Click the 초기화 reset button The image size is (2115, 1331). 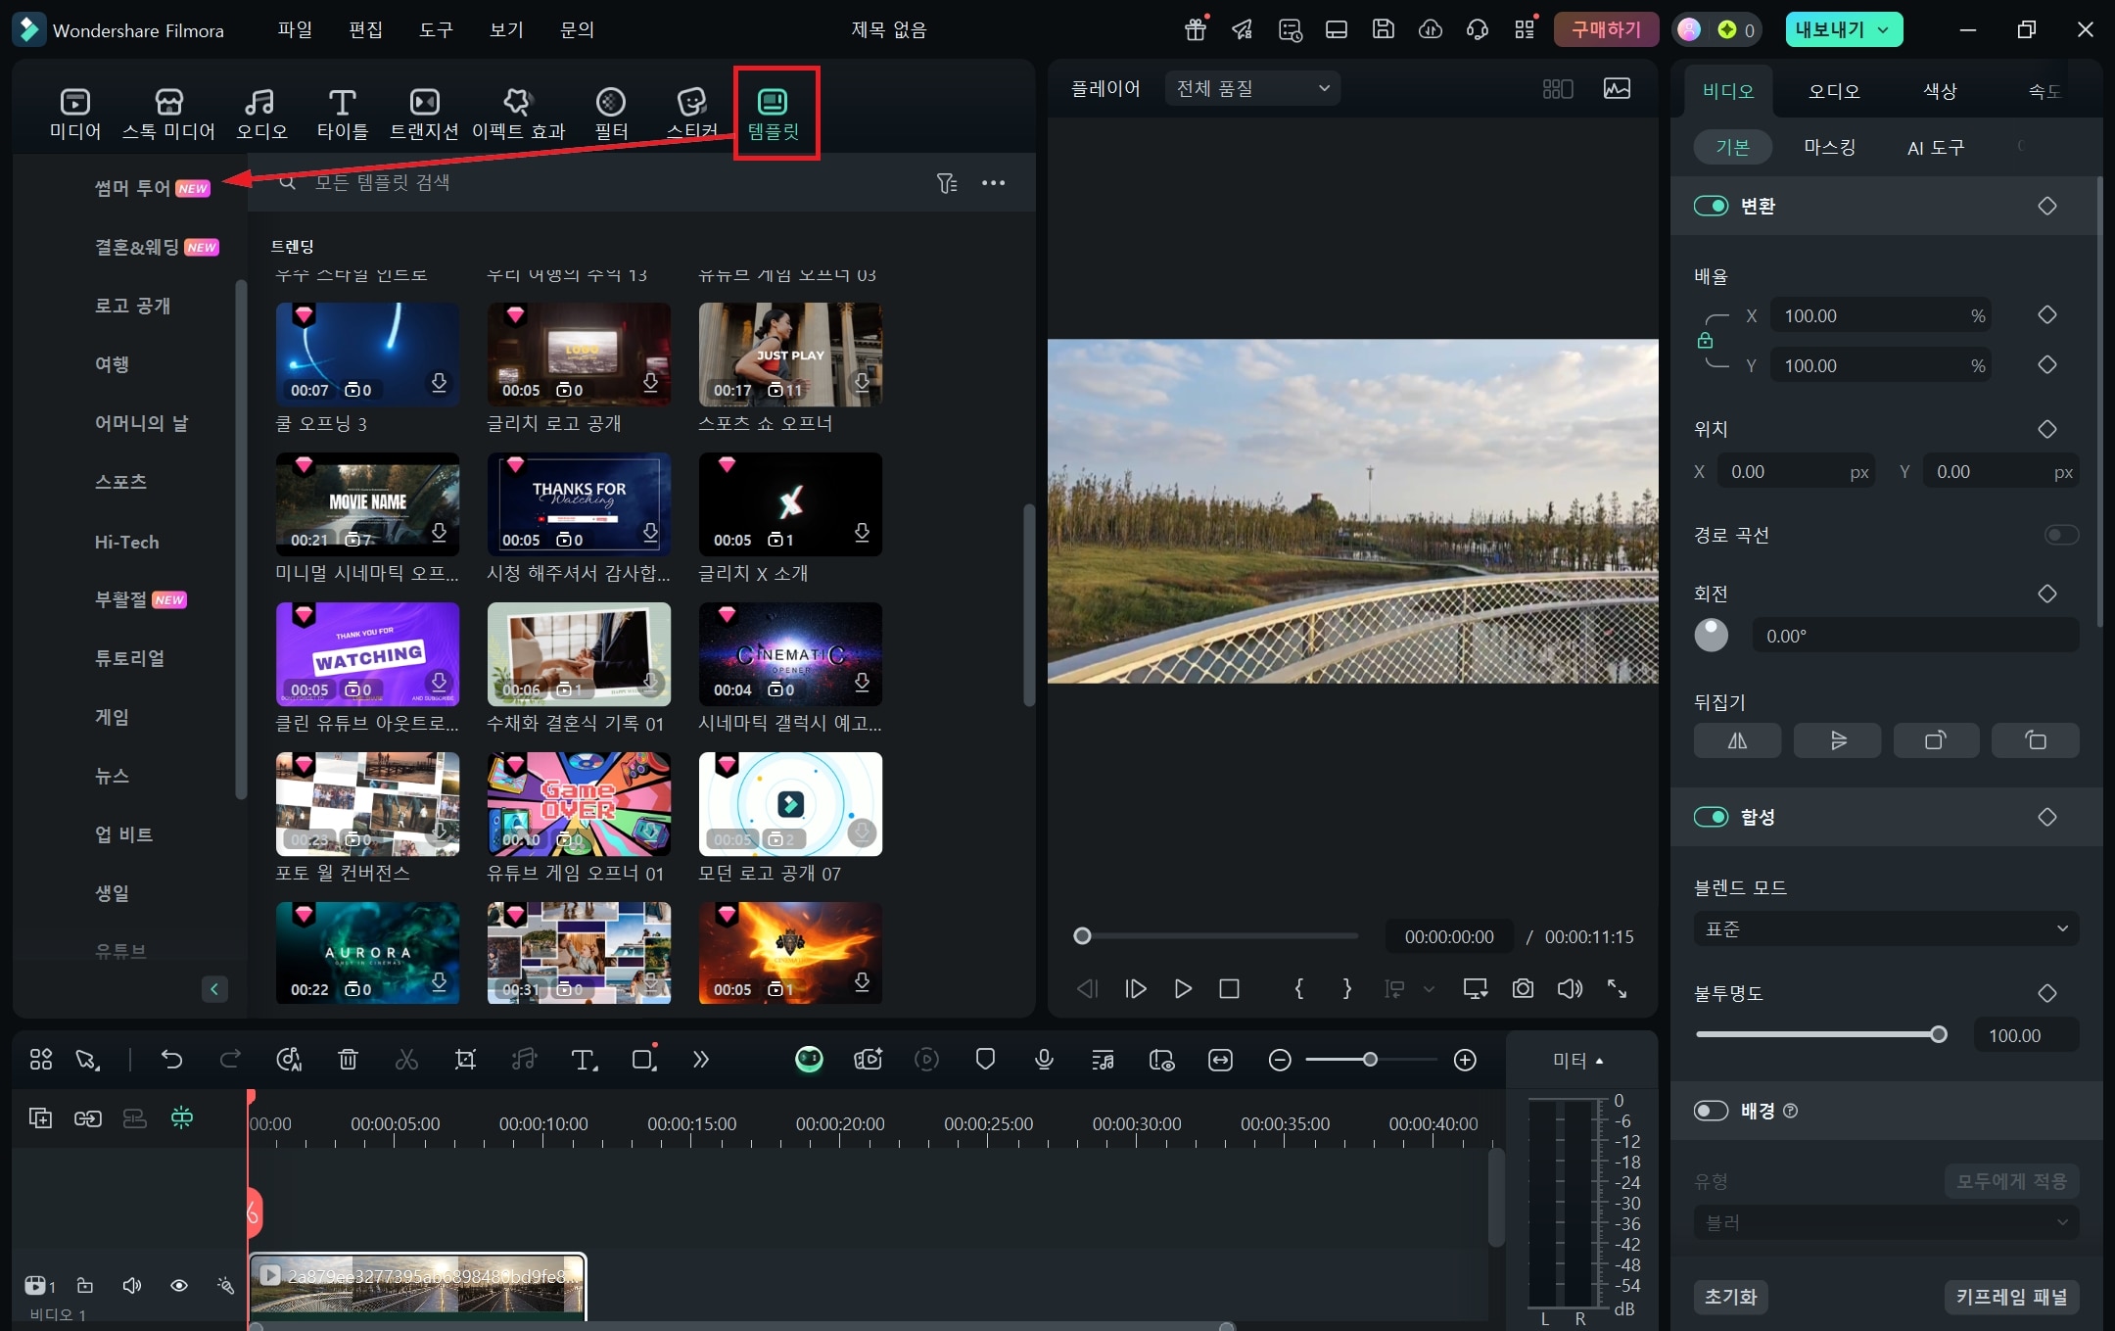tap(1730, 1297)
